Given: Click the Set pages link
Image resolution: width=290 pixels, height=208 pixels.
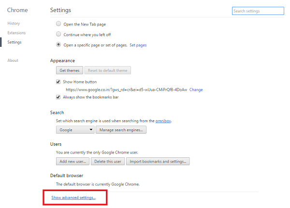Looking at the screenshot, I should coord(138,45).
